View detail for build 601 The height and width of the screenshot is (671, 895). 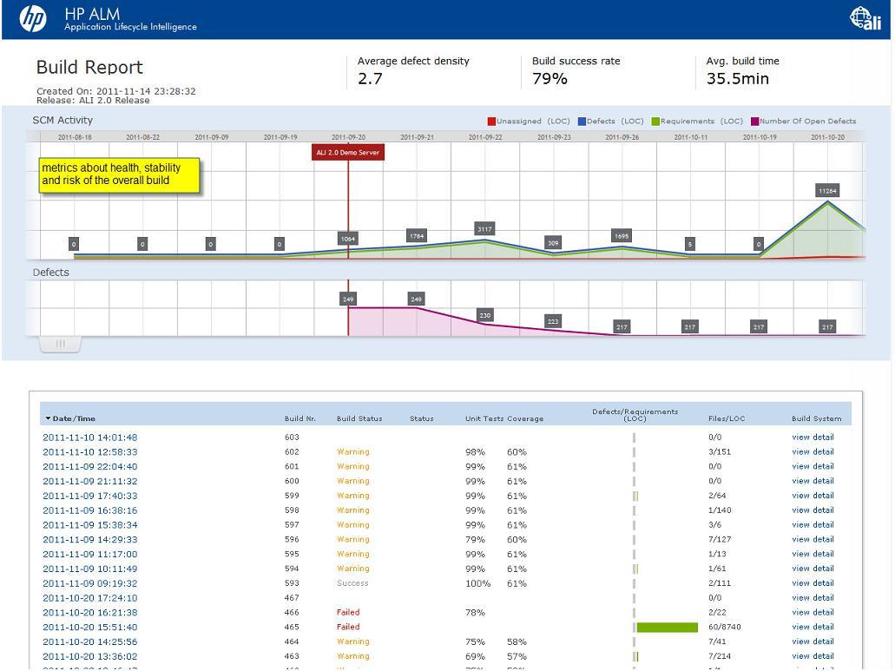(x=813, y=466)
